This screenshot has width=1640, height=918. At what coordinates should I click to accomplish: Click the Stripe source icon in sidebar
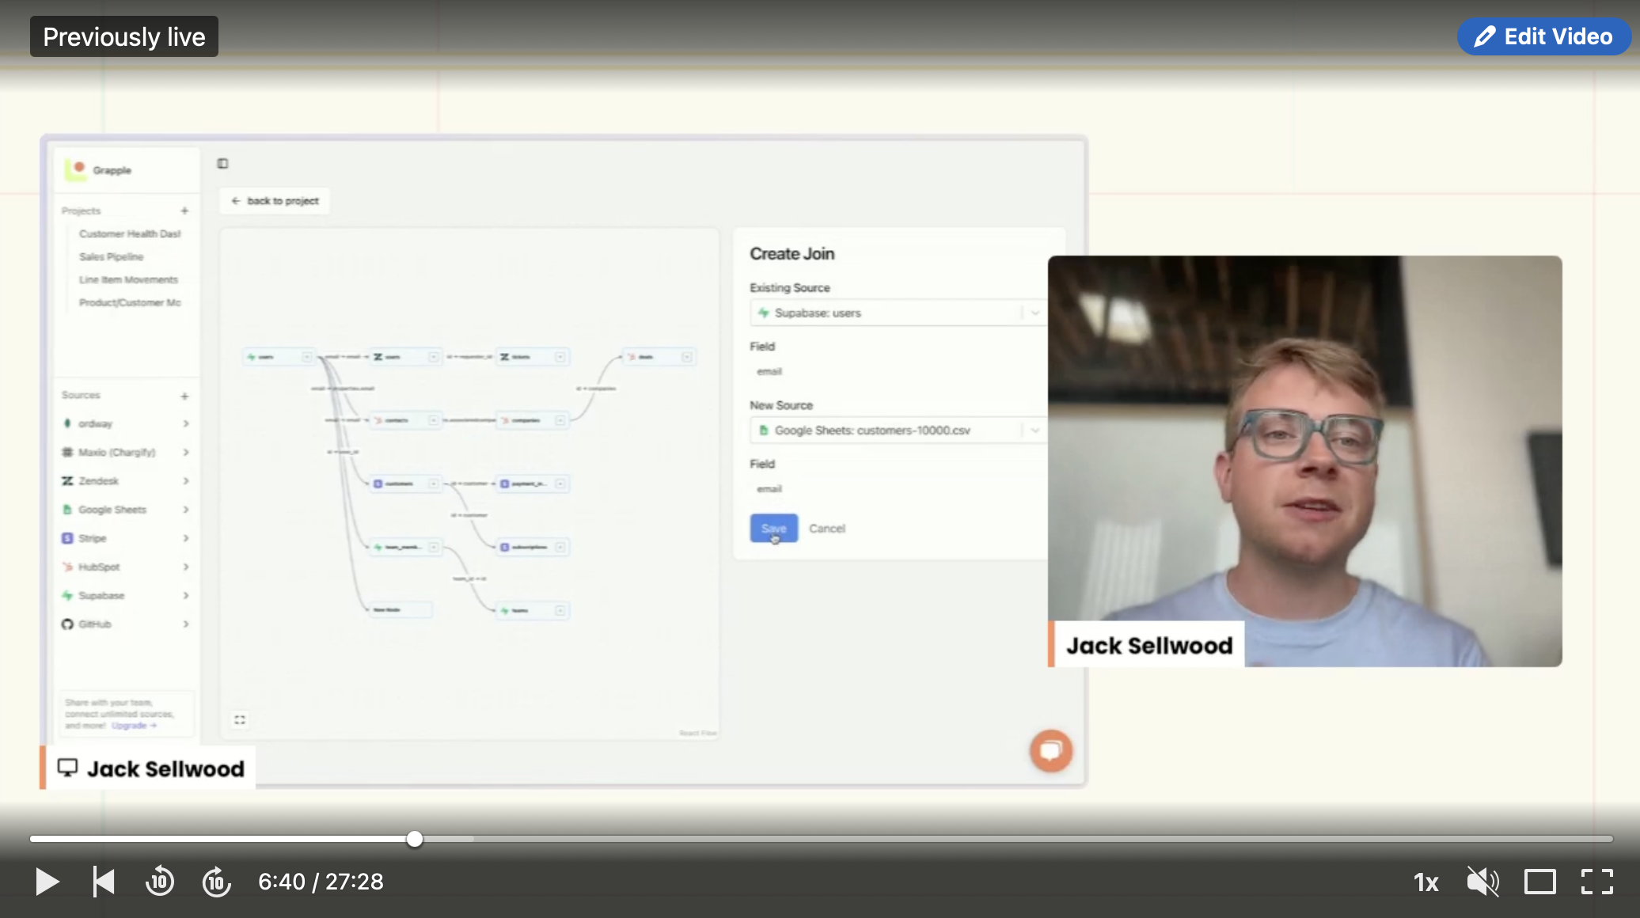pos(66,537)
